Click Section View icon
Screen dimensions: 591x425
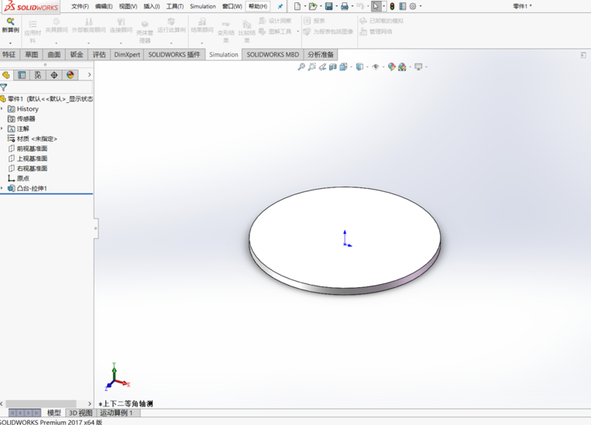coord(333,67)
